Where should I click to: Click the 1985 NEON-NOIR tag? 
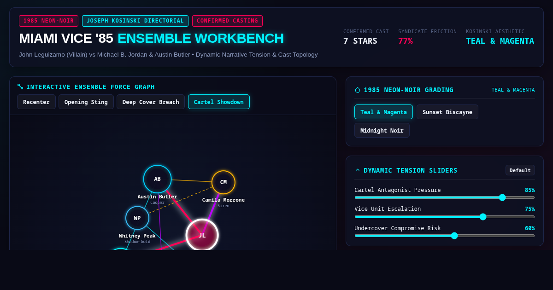(x=48, y=21)
